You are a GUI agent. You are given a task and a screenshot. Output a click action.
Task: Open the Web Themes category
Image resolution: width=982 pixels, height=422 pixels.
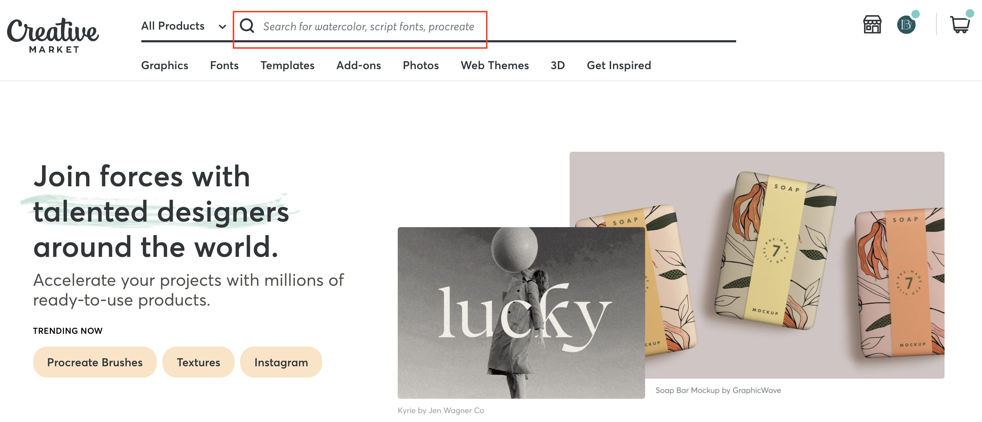pyautogui.click(x=495, y=66)
